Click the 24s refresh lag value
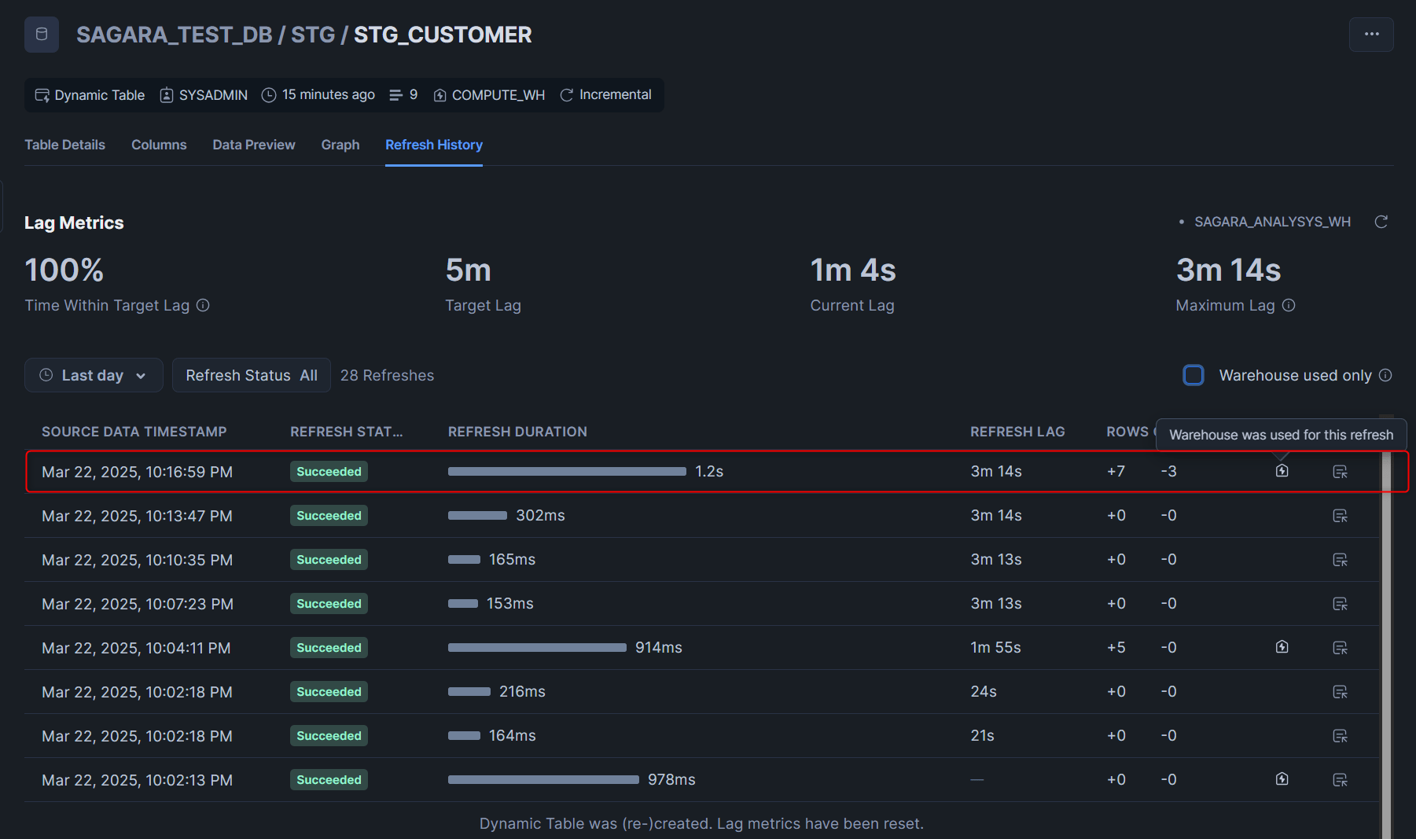The width and height of the screenshot is (1416, 839). coord(984,691)
